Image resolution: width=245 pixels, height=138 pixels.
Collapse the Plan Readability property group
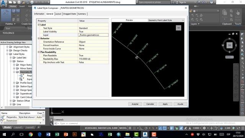39,52
